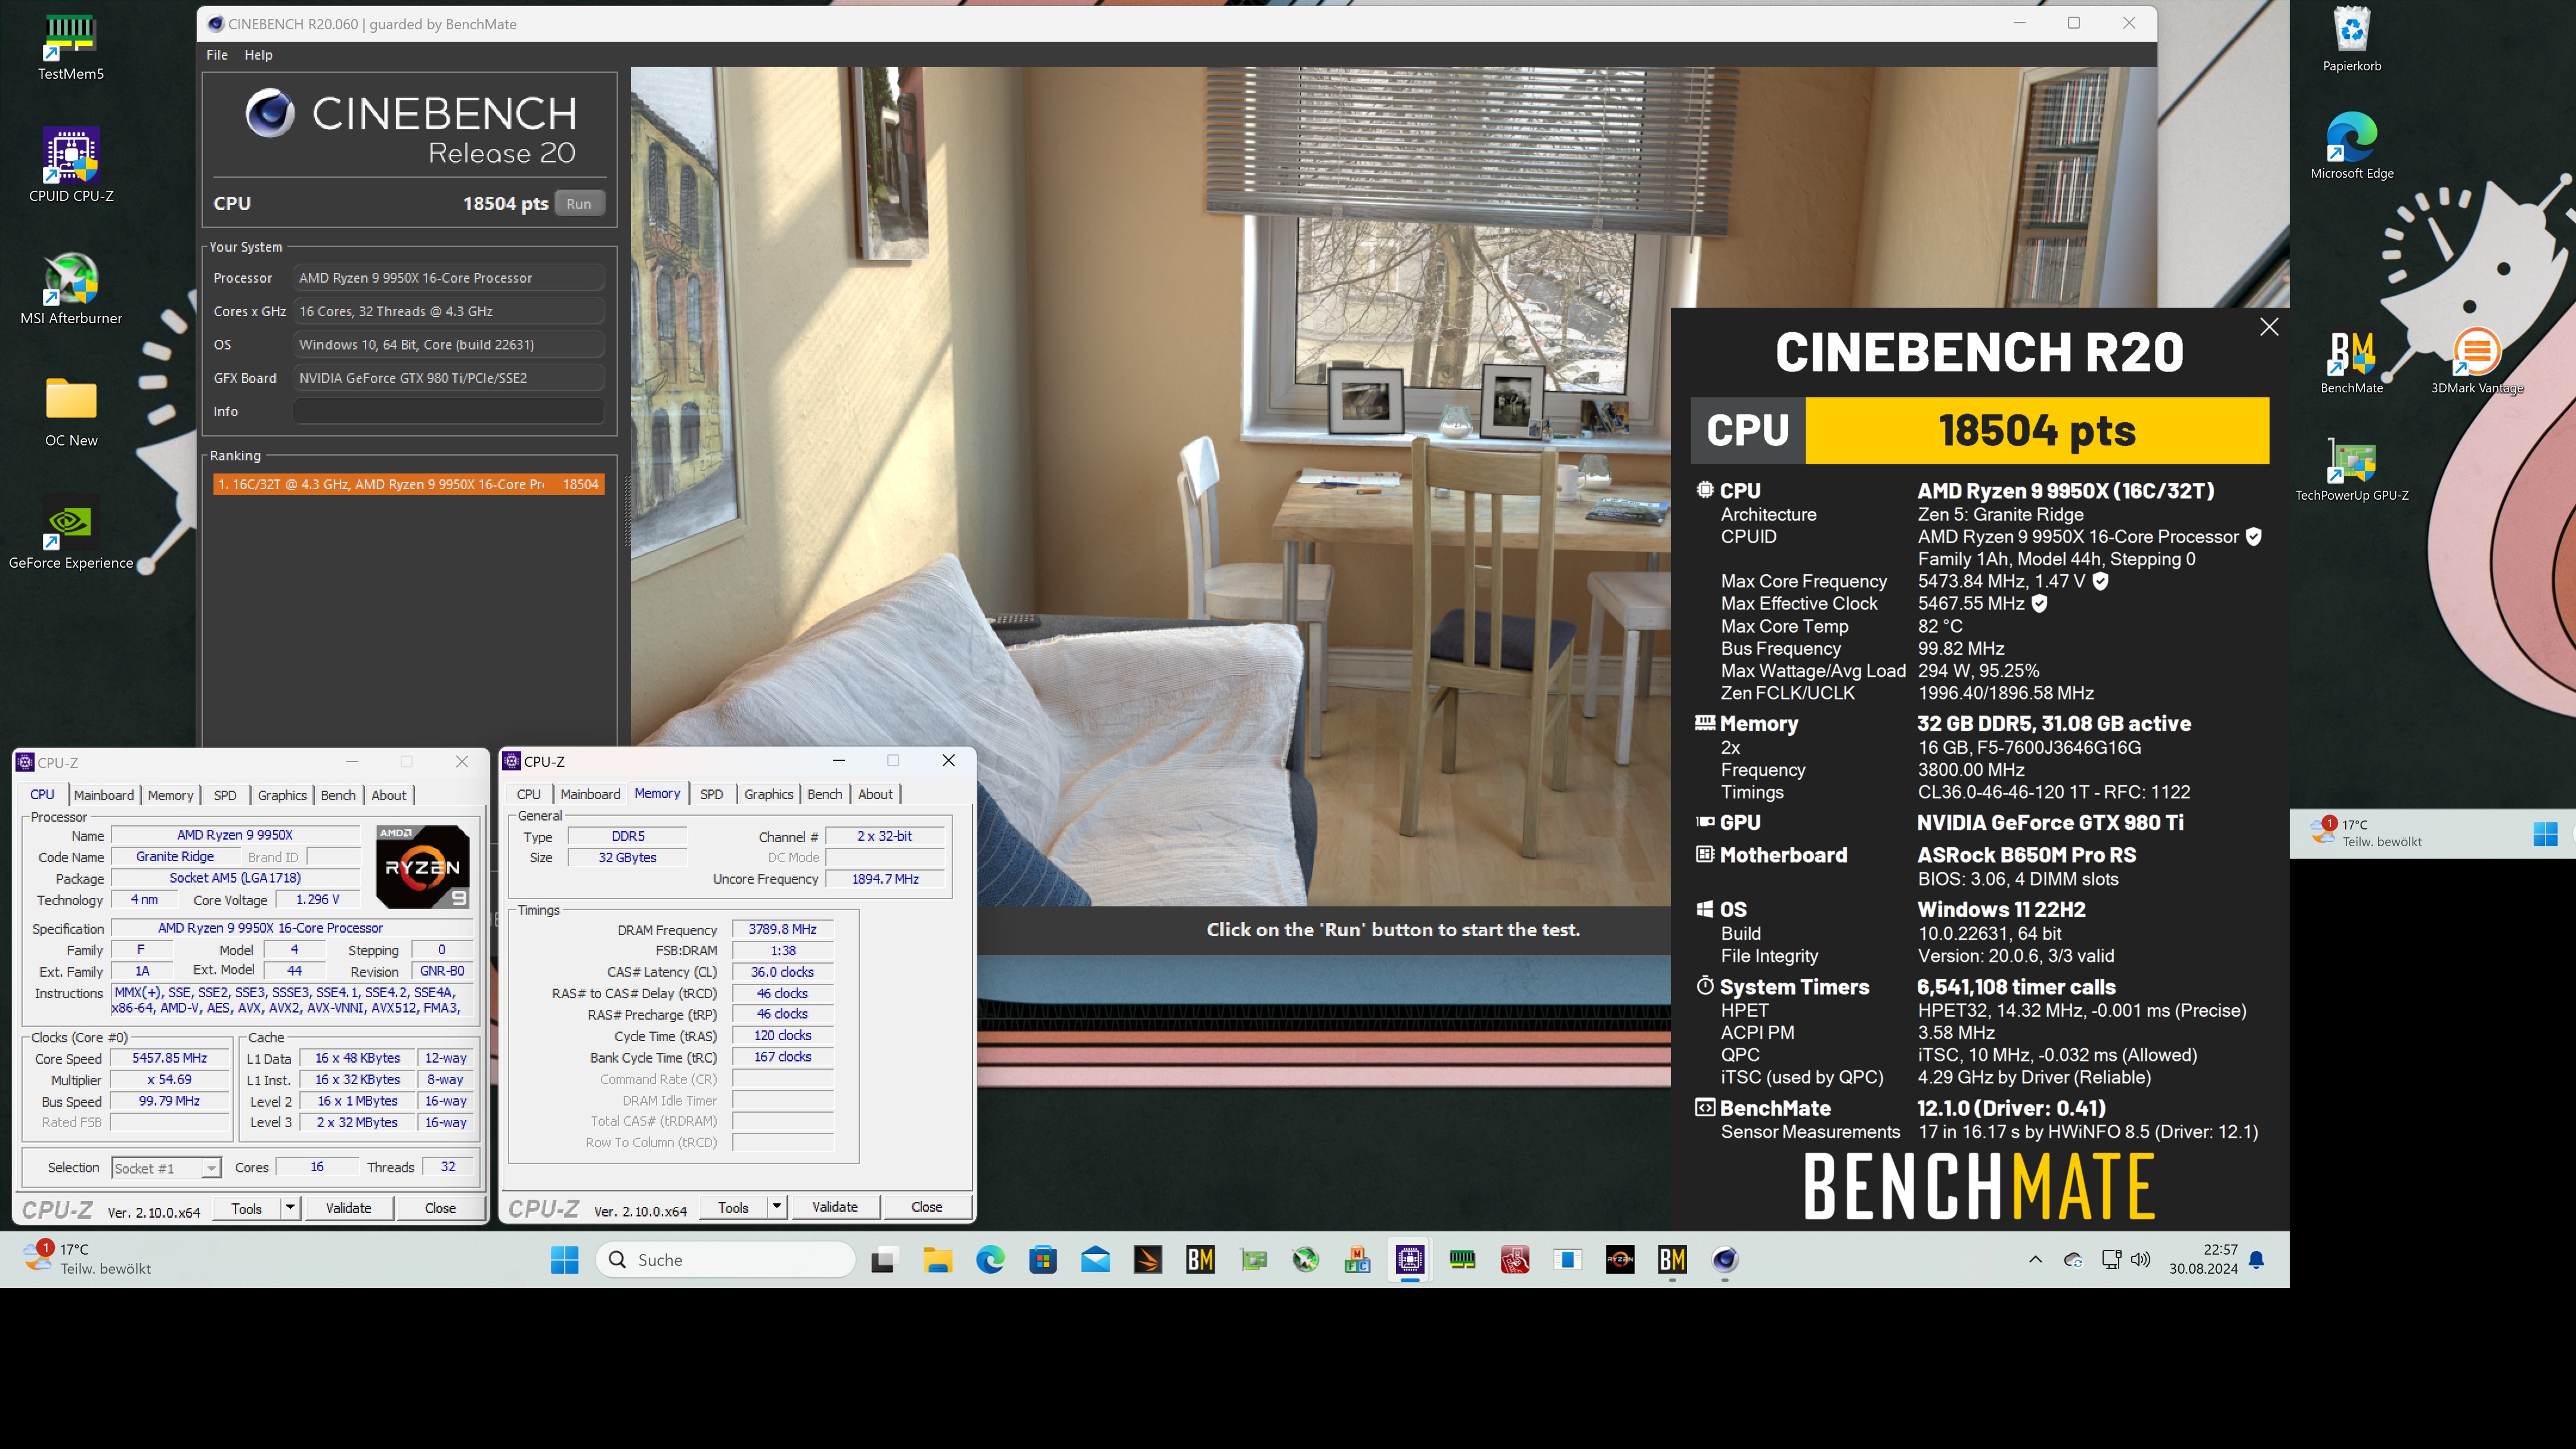
Task: Open Ryzen Master taskbar icon
Action: click(1620, 1259)
